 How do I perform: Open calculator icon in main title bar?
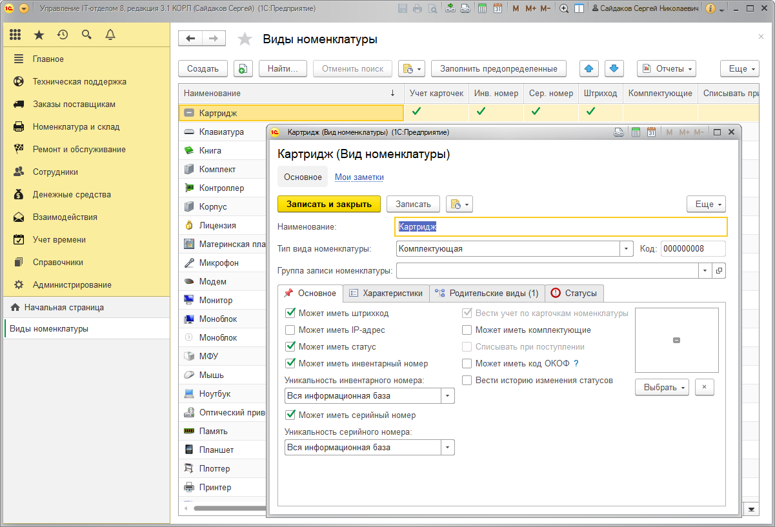pos(483,8)
